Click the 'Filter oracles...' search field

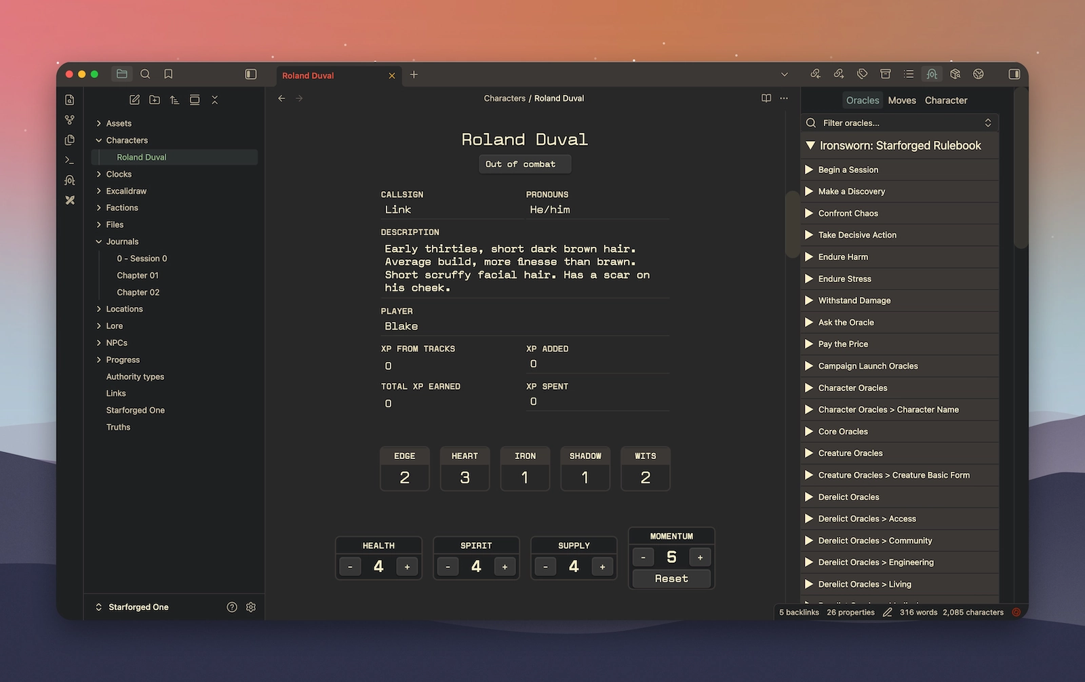point(888,123)
